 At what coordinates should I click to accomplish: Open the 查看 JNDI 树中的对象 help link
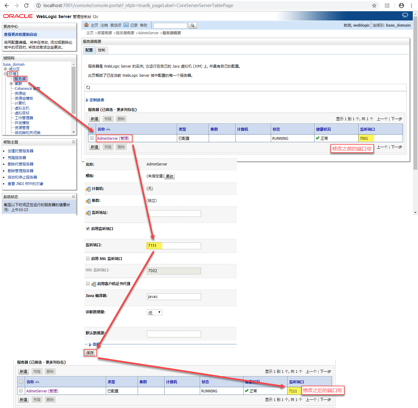pyautogui.click(x=25, y=184)
